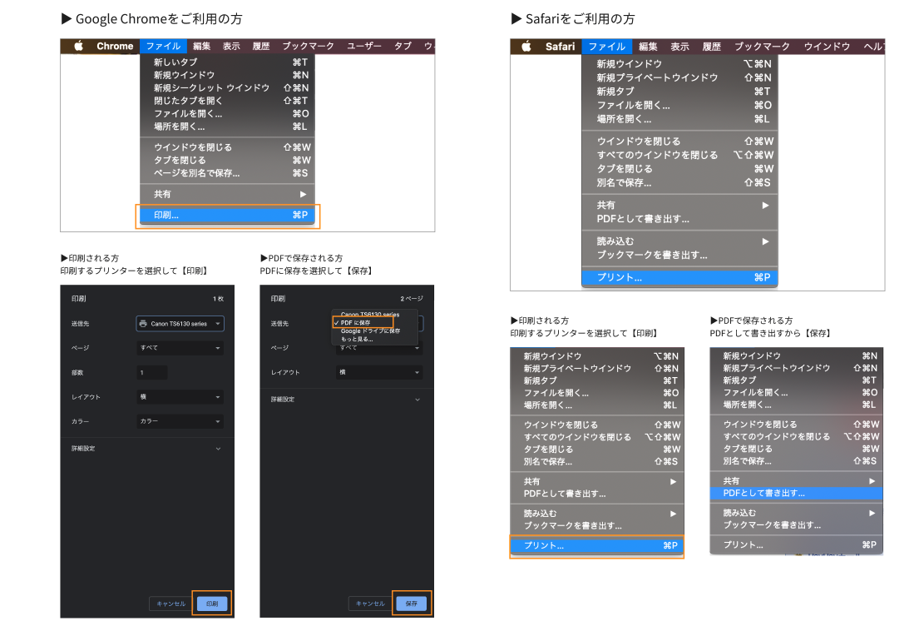This screenshot has width=919, height=636.
Task: Open the レイアウト dropdown above the カラー row
Action: point(180,397)
